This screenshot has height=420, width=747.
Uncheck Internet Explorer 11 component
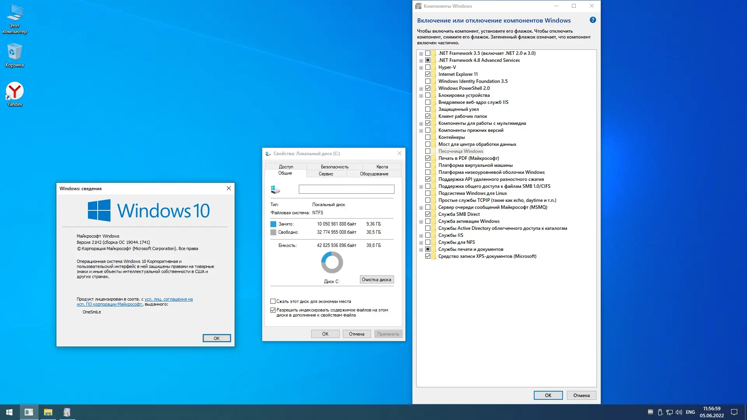(428, 74)
